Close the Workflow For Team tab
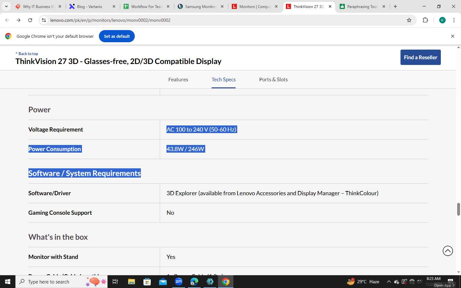Viewport: 461px width, 288px height. tap(168, 6)
